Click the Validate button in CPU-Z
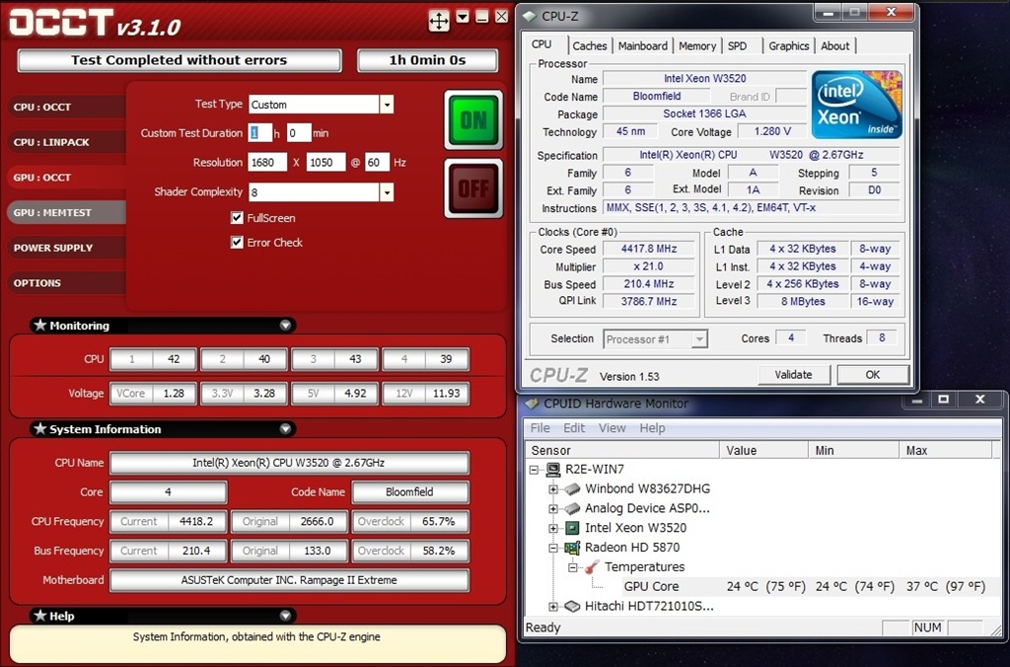The width and height of the screenshot is (1010, 667). [x=794, y=374]
